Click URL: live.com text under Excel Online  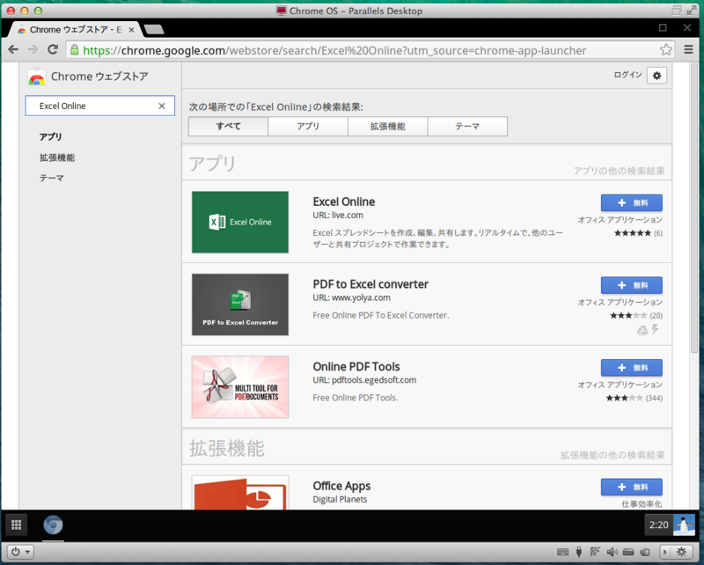pyautogui.click(x=338, y=215)
